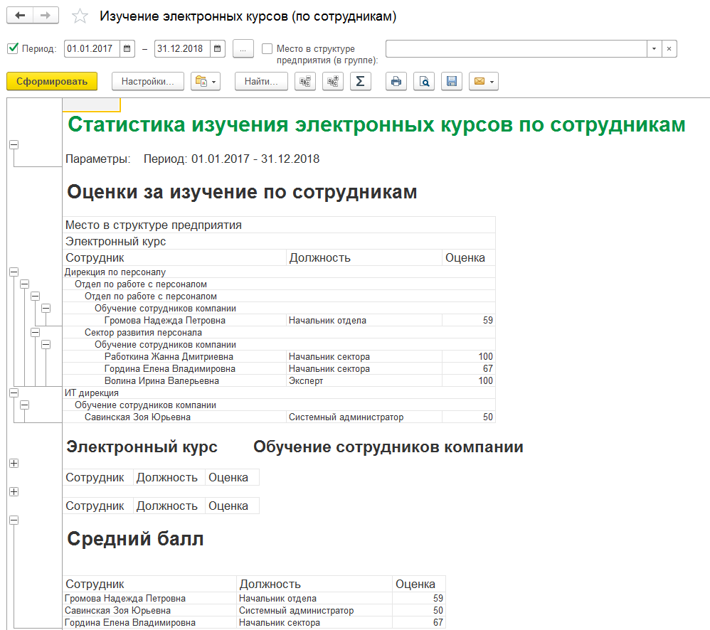The height and width of the screenshot is (630, 710).
Task: Print the report using printer icon
Action: 396,81
